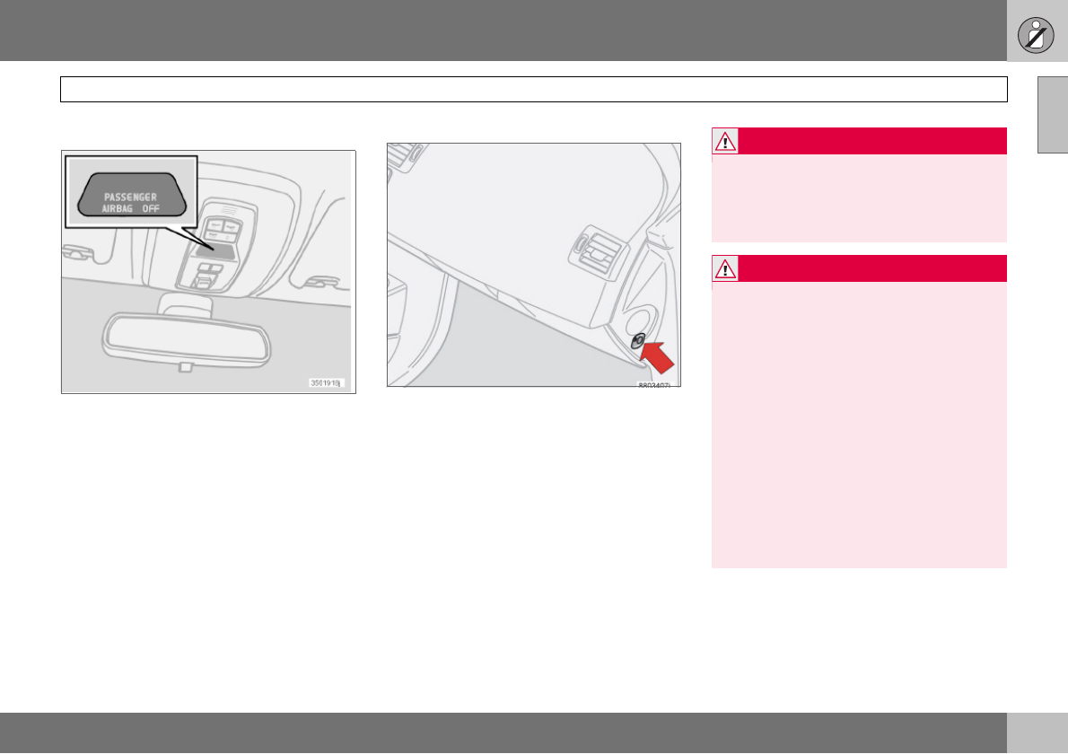
Task: Click the second warning triangle icon
Action: pos(725,269)
